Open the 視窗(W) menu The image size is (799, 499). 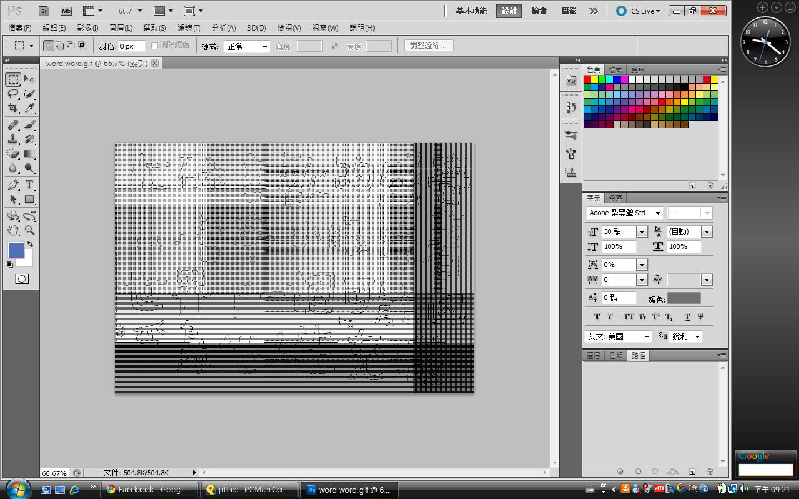(325, 28)
